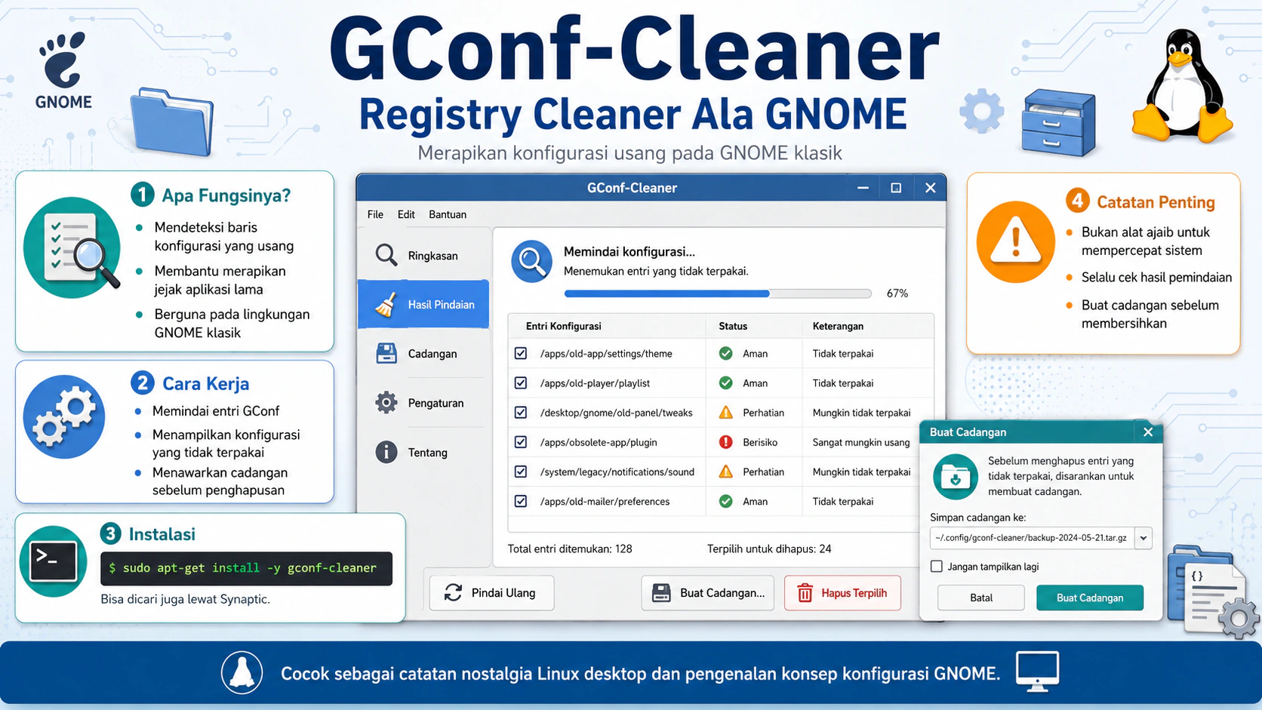
Task: Click the disk icon on Buat Cadangan… button
Action: pyautogui.click(x=661, y=593)
